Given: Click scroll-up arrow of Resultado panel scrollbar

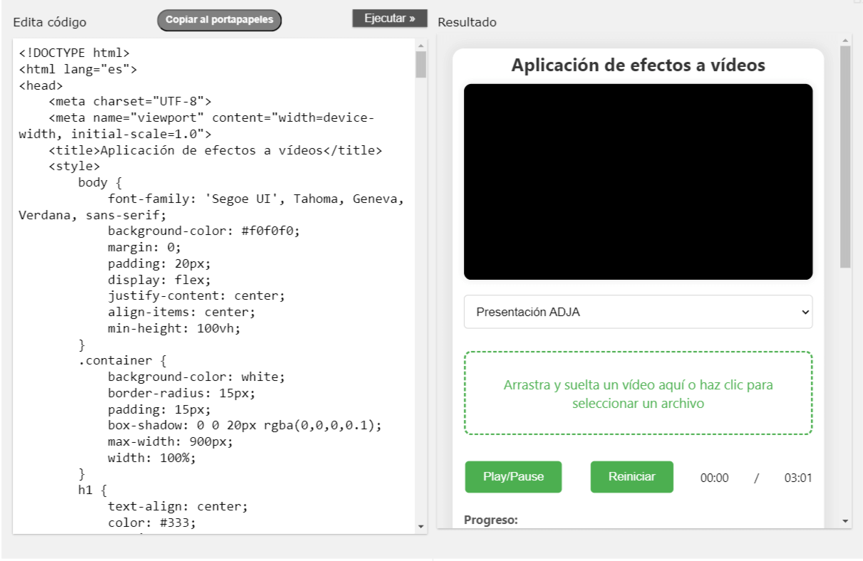Looking at the screenshot, I should pos(846,40).
